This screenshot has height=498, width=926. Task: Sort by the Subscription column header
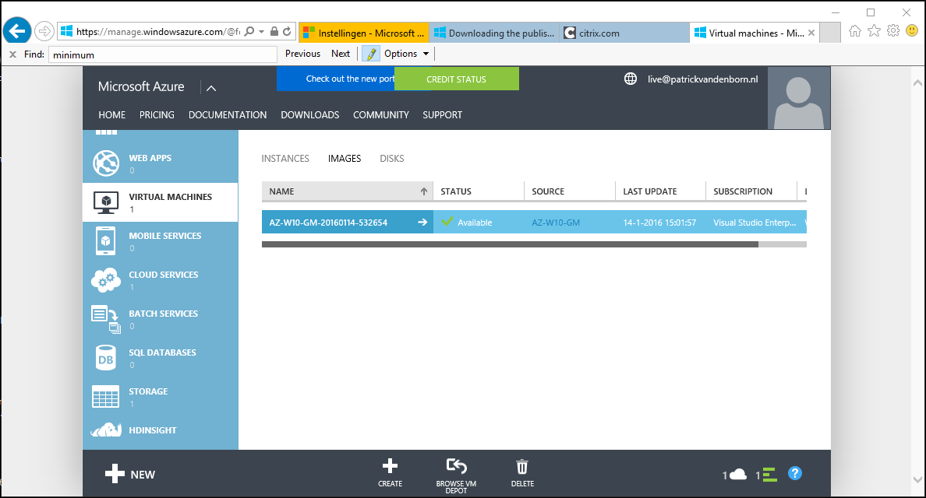(751, 191)
